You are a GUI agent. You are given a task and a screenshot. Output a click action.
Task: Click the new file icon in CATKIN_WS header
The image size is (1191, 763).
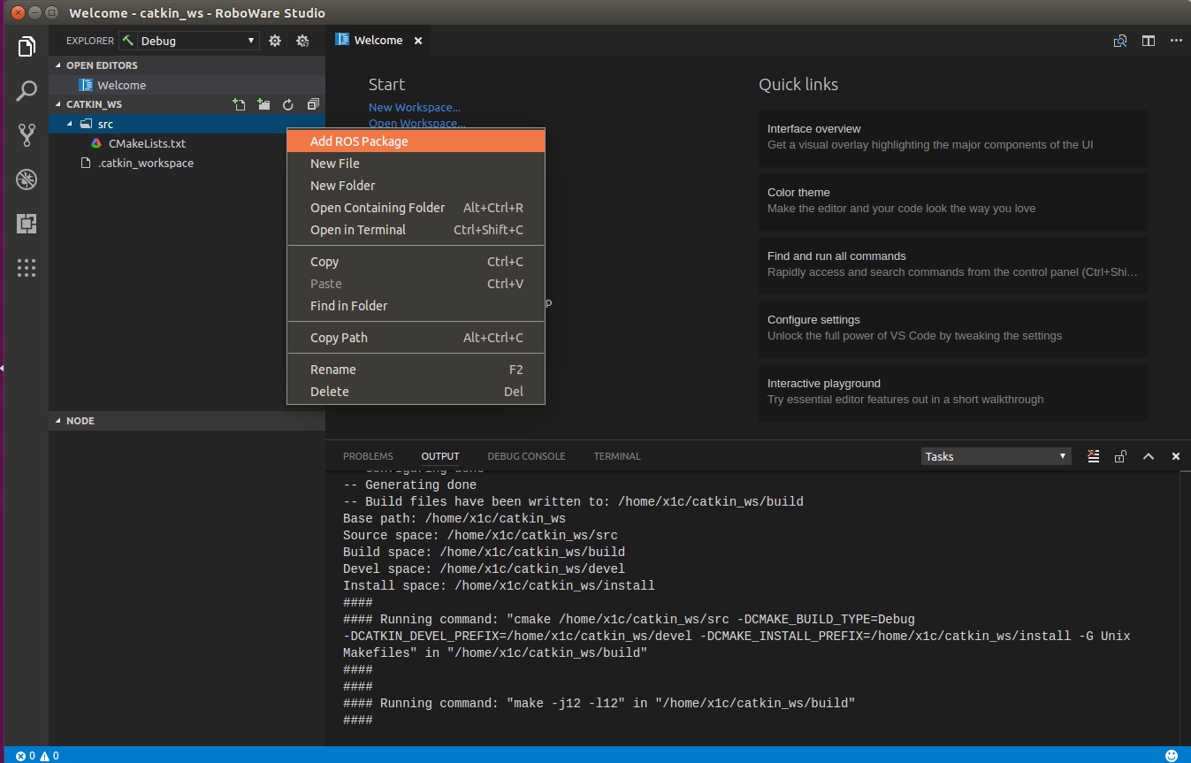[x=239, y=104]
